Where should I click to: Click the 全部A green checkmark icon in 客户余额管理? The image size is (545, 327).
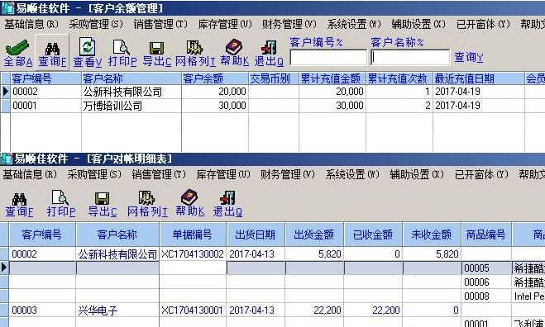[17, 48]
